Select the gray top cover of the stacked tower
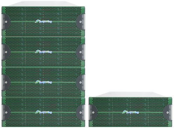The height and width of the screenshot is (128, 174). pyautogui.click(x=43, y=4)
